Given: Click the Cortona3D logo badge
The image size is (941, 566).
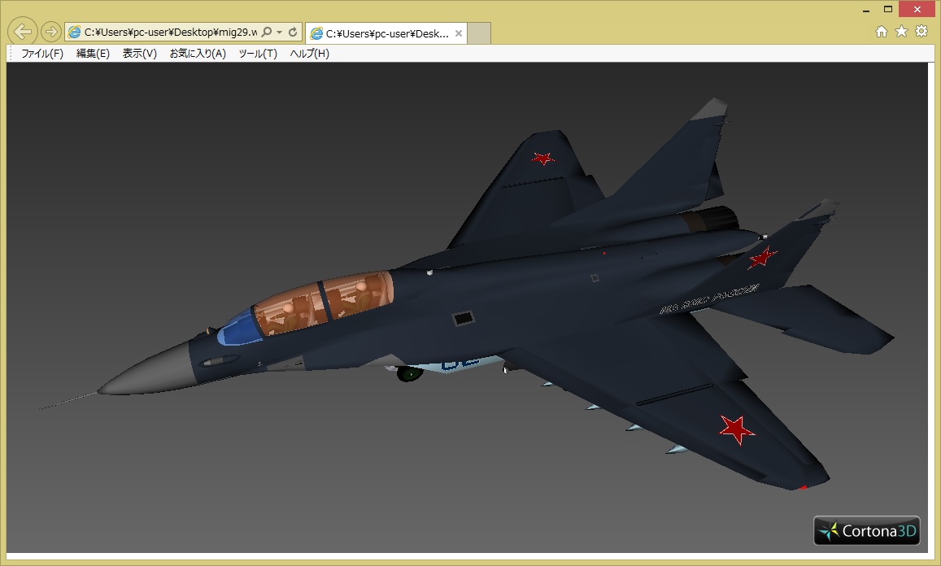Looking at the screenshot, I should (x=867, y=531).
